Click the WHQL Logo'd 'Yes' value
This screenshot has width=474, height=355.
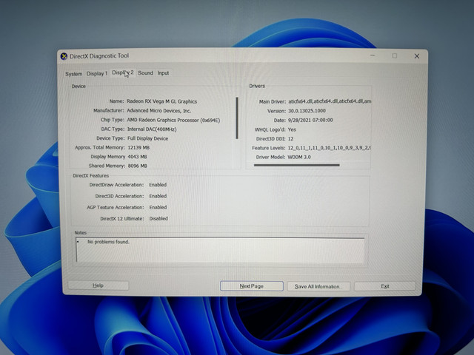tap(292, 129)
